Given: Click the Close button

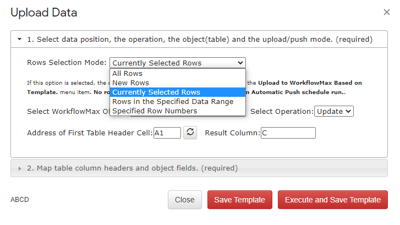Looking at the screenshot, I should (185, 200).
